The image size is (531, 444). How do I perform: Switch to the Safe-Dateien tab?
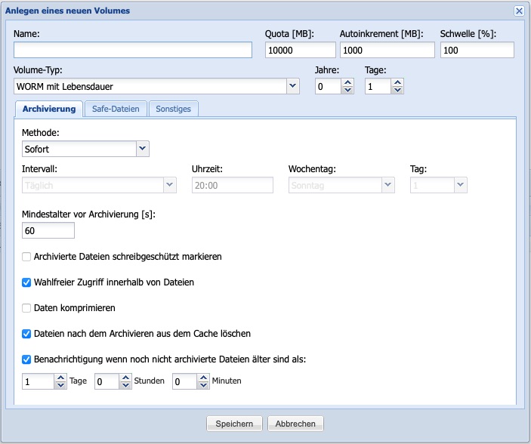(x=116, y=109)
